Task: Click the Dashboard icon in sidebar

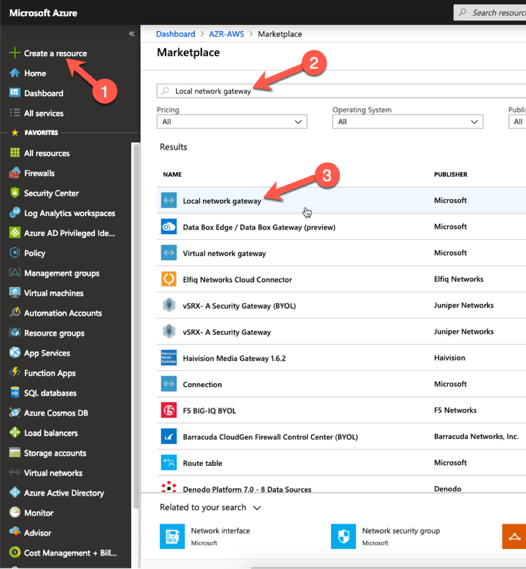Action: point(14,93)
